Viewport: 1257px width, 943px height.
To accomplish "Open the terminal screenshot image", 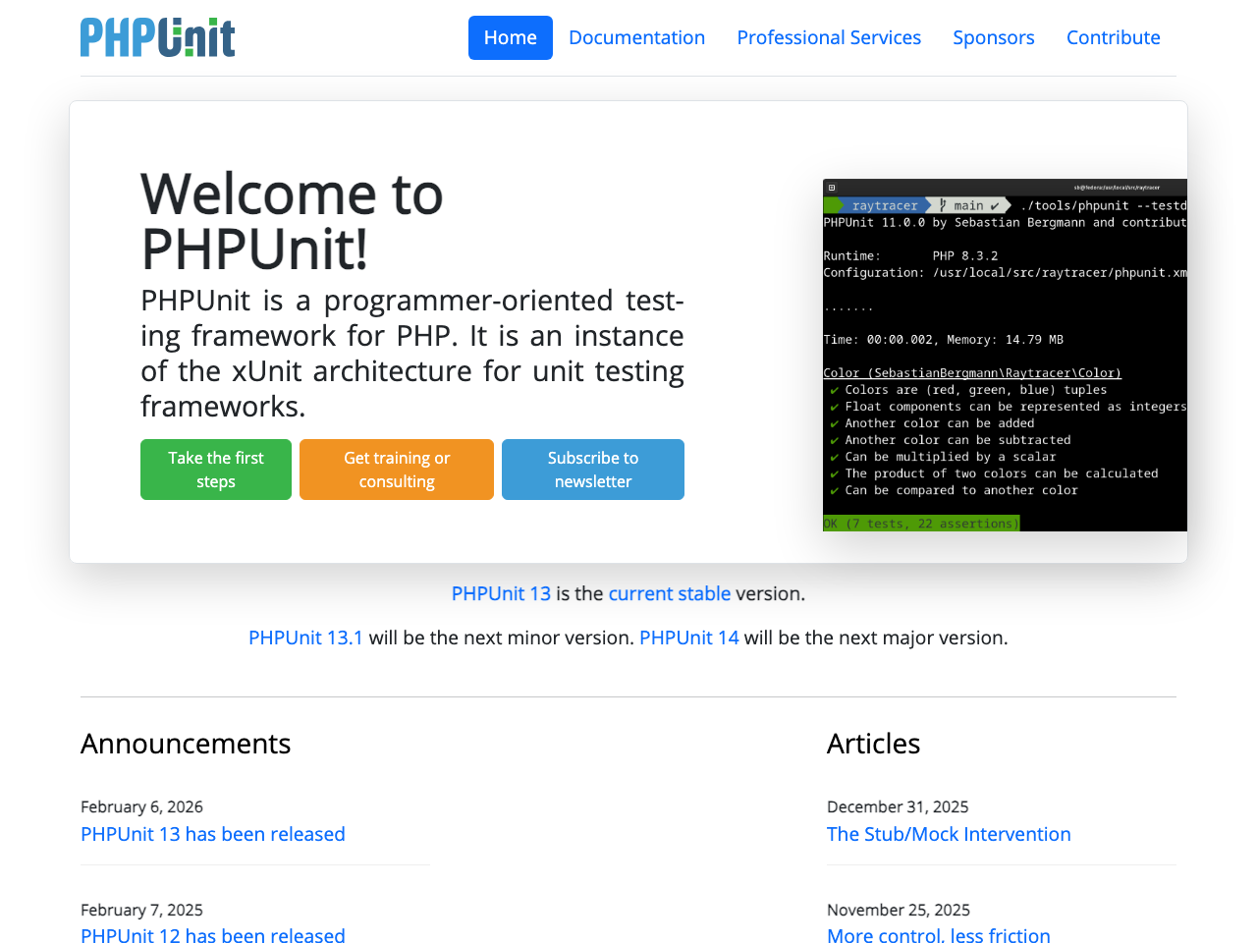I will [1005, 355].
